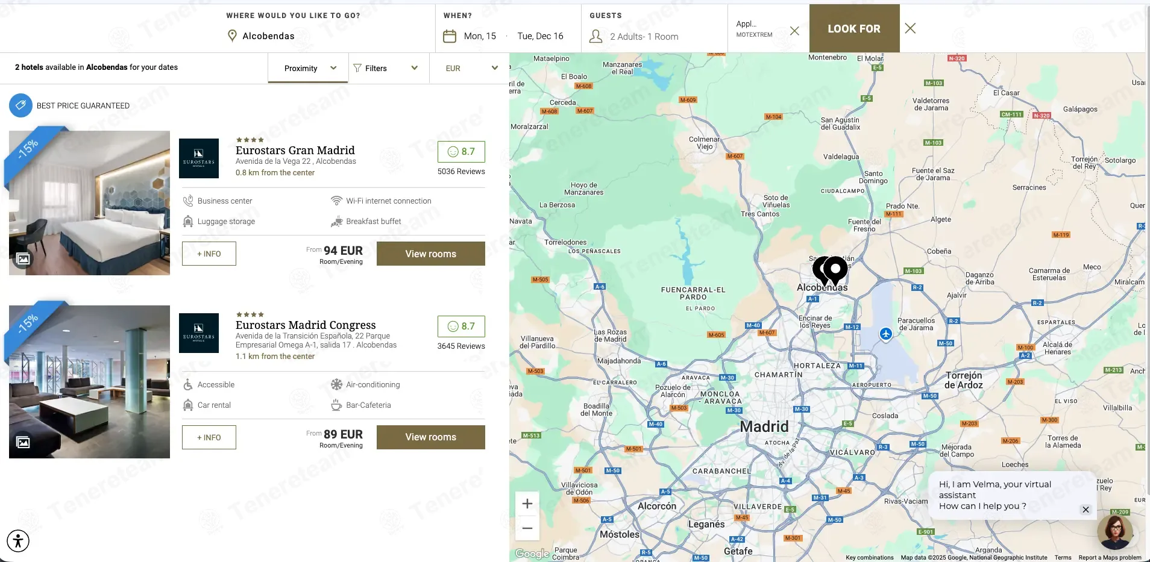Open the photo gallery icon on Eurostars Madrid Congress image

[23, 443]
